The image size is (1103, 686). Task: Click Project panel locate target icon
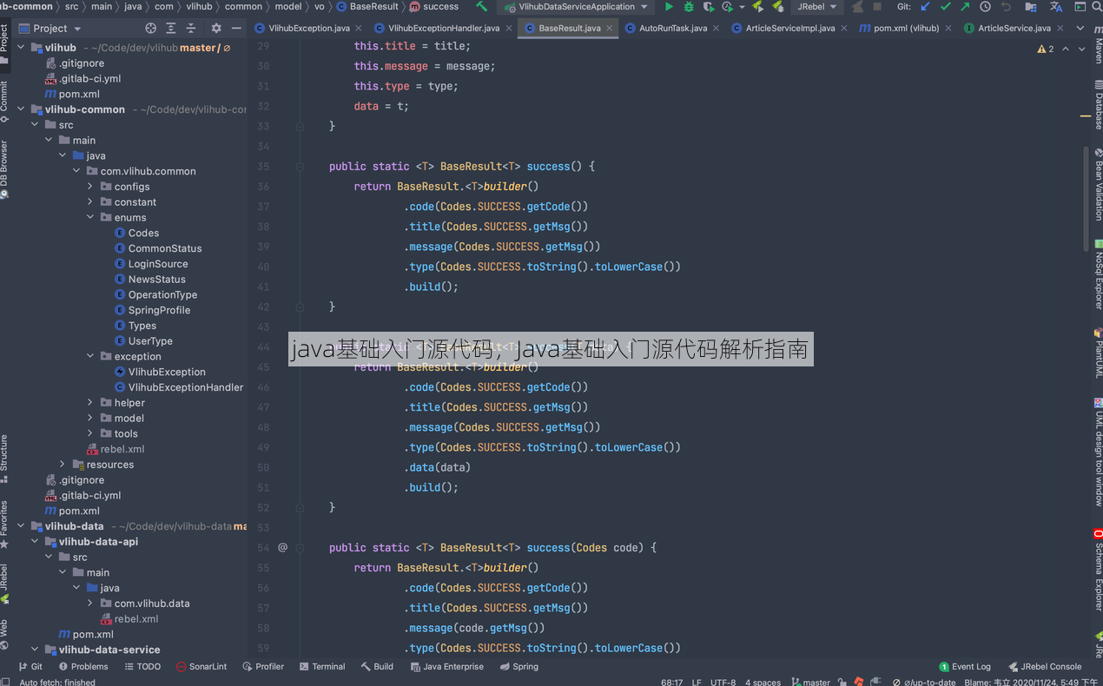point(151,29)
